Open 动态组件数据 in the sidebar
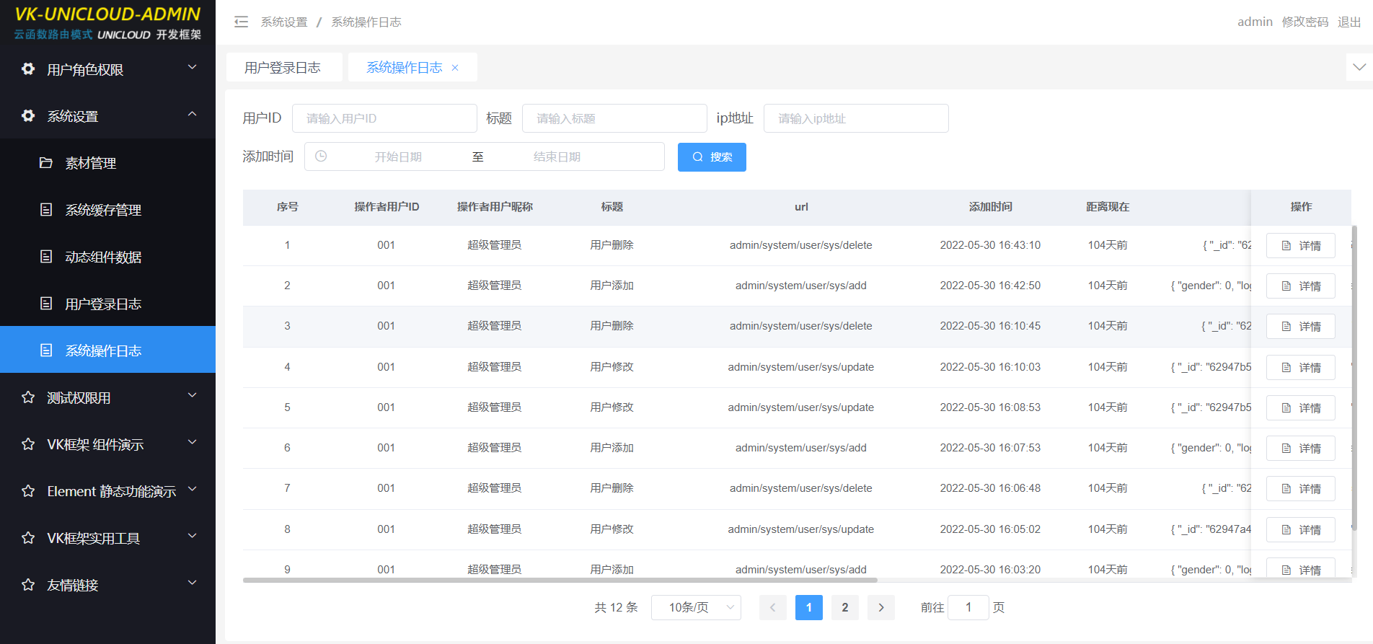 click(108, 257)
